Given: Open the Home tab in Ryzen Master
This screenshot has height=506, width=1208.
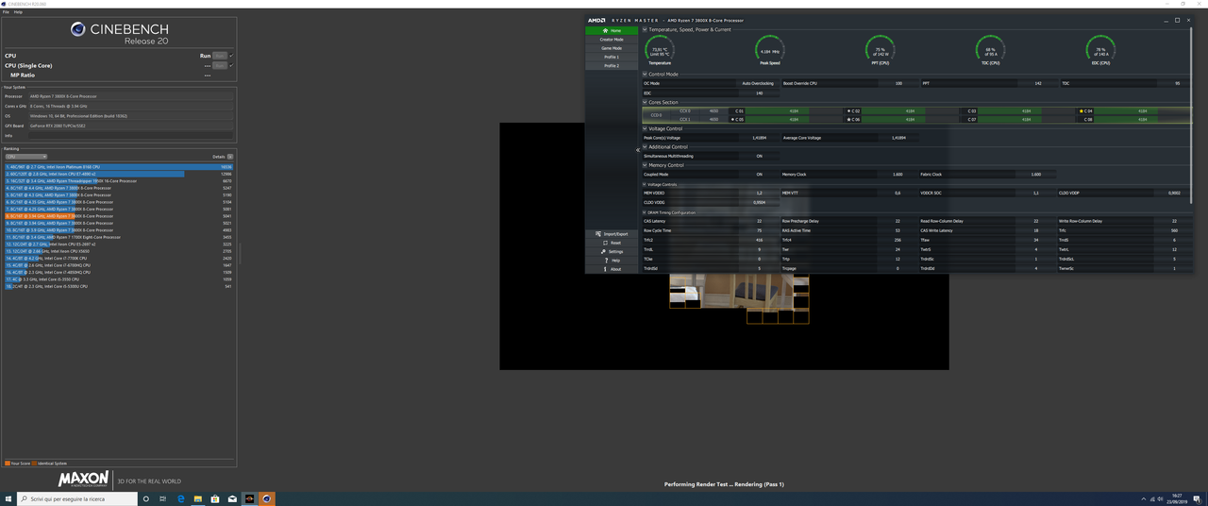Looking at the screenshot, I should (x=612, y=30).
